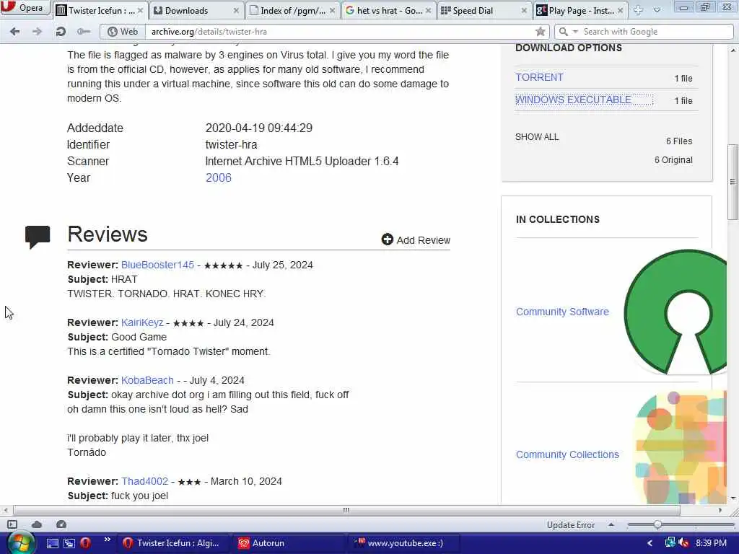The image size is (739, 554).
Task: Click the Opera Turbo status bar icon
Action: (61, 524)
